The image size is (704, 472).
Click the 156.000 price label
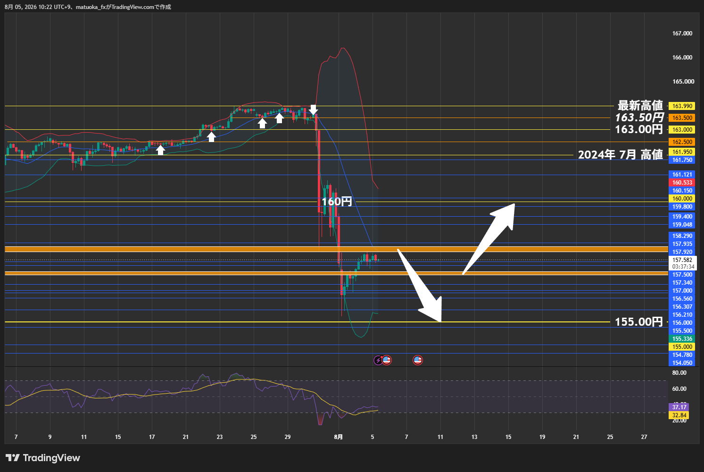682,323
